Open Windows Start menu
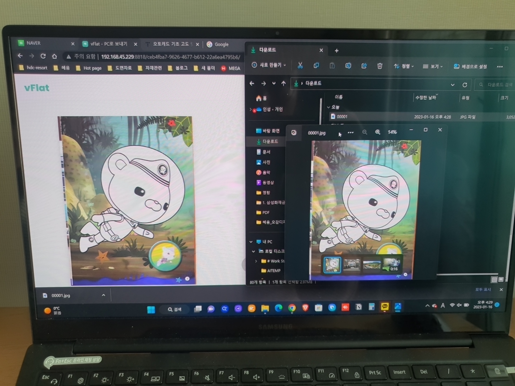The width and height of the screenshot is (515, 386). pyautogui.click(x=151, y=310)
